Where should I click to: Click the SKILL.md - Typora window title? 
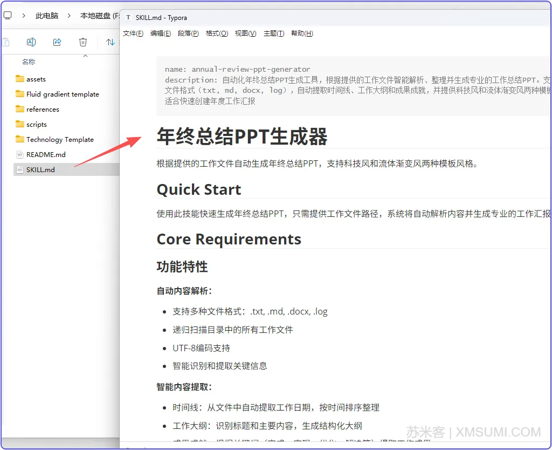tap(161, 18)
